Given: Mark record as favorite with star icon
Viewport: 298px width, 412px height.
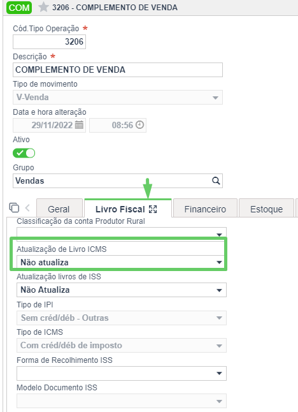Looking at the screenshot, I should pos(43,8).
